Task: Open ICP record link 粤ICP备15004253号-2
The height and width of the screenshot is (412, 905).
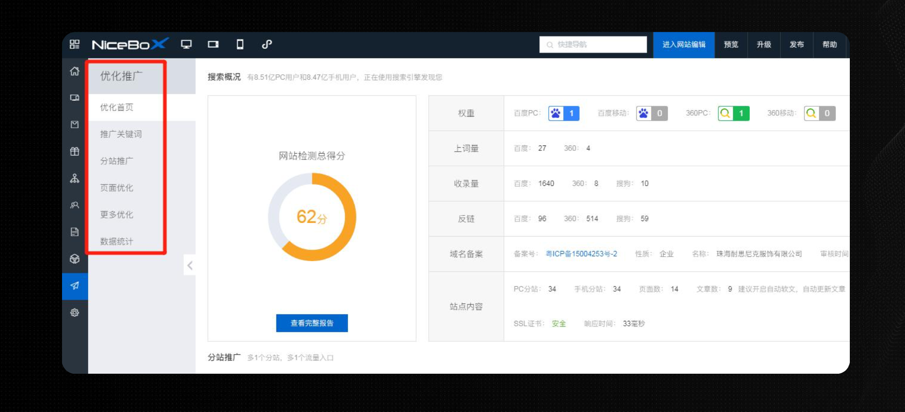Action: [x=581, y=254]
